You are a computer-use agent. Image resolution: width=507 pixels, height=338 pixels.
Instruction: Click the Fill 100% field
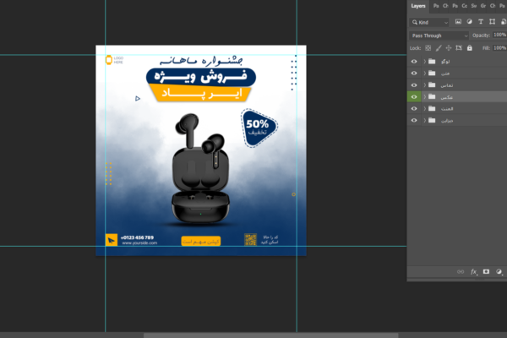tap(499, 48)
